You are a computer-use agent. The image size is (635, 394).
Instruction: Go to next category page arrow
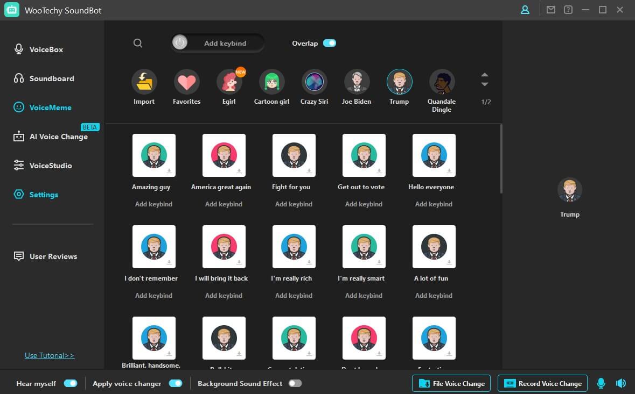click(485, 84)
